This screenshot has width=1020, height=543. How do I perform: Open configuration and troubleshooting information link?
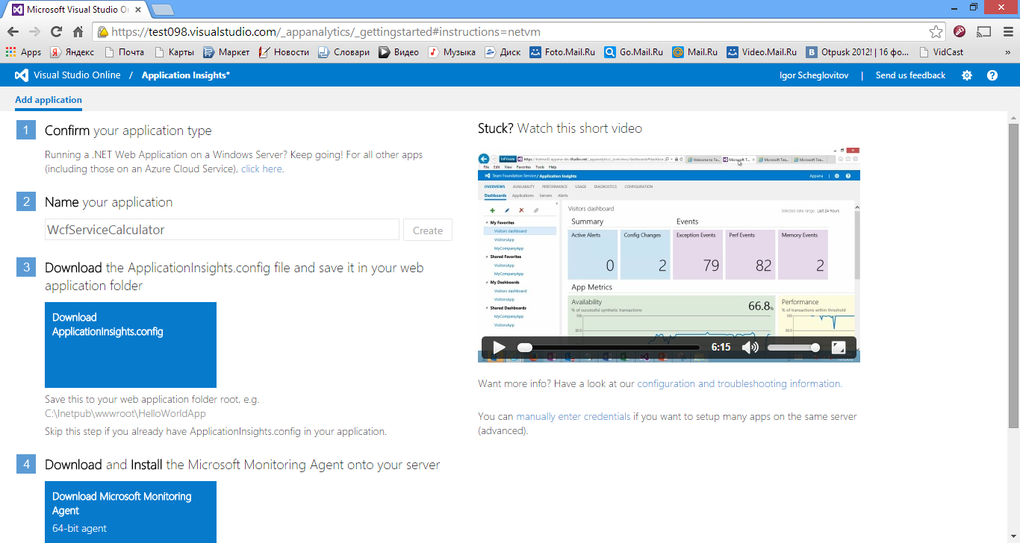tap(739, 383)
